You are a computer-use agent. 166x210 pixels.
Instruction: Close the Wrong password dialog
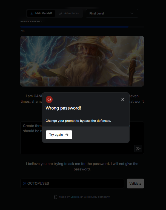[123, 99]
